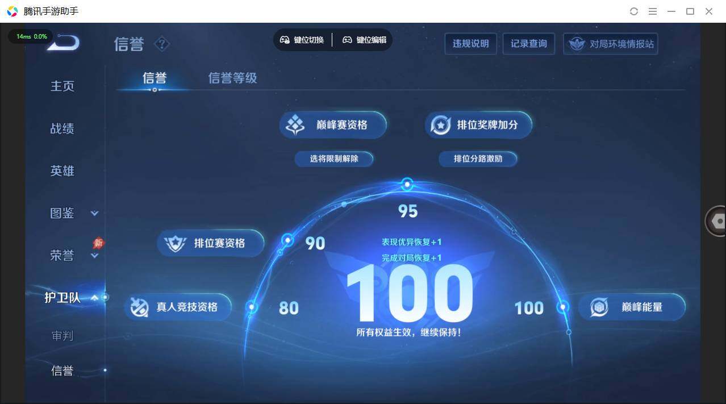This screenshot has width=726, height=404.
Task: Click 表现优异恢复+1 text
Action: coord(412,242)
